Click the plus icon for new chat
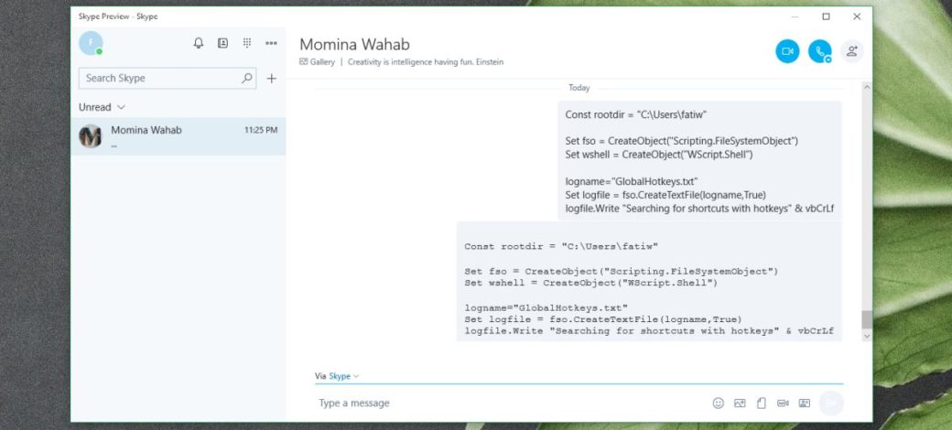Screen dimensions: 952x430 [271, 79]
